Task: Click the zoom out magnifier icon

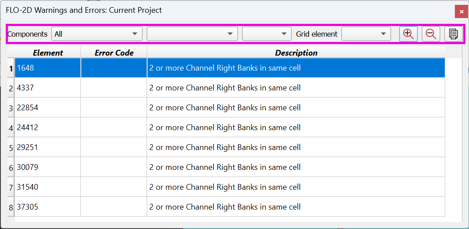Action: click(x=431, y=34)
